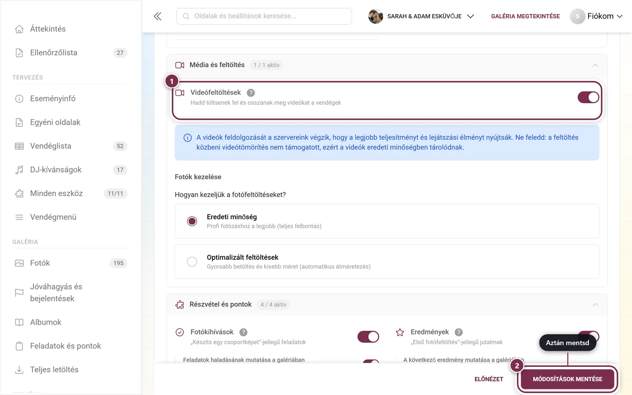Click the Fotók kezelése heading
The image size is (632, 395).
click(x=198, y=177)
